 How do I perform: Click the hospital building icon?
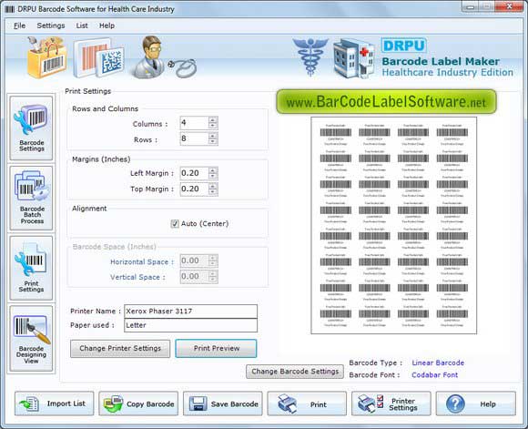tap(353, 58)
